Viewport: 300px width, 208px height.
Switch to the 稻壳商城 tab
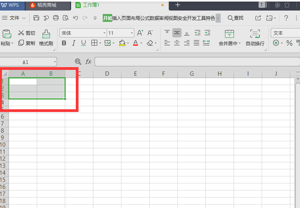tap(46, 5)
